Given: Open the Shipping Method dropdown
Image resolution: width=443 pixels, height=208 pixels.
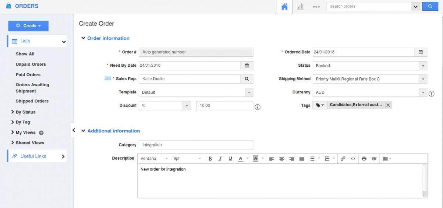Looking at the screenshot, I should [x=370, y=79].
